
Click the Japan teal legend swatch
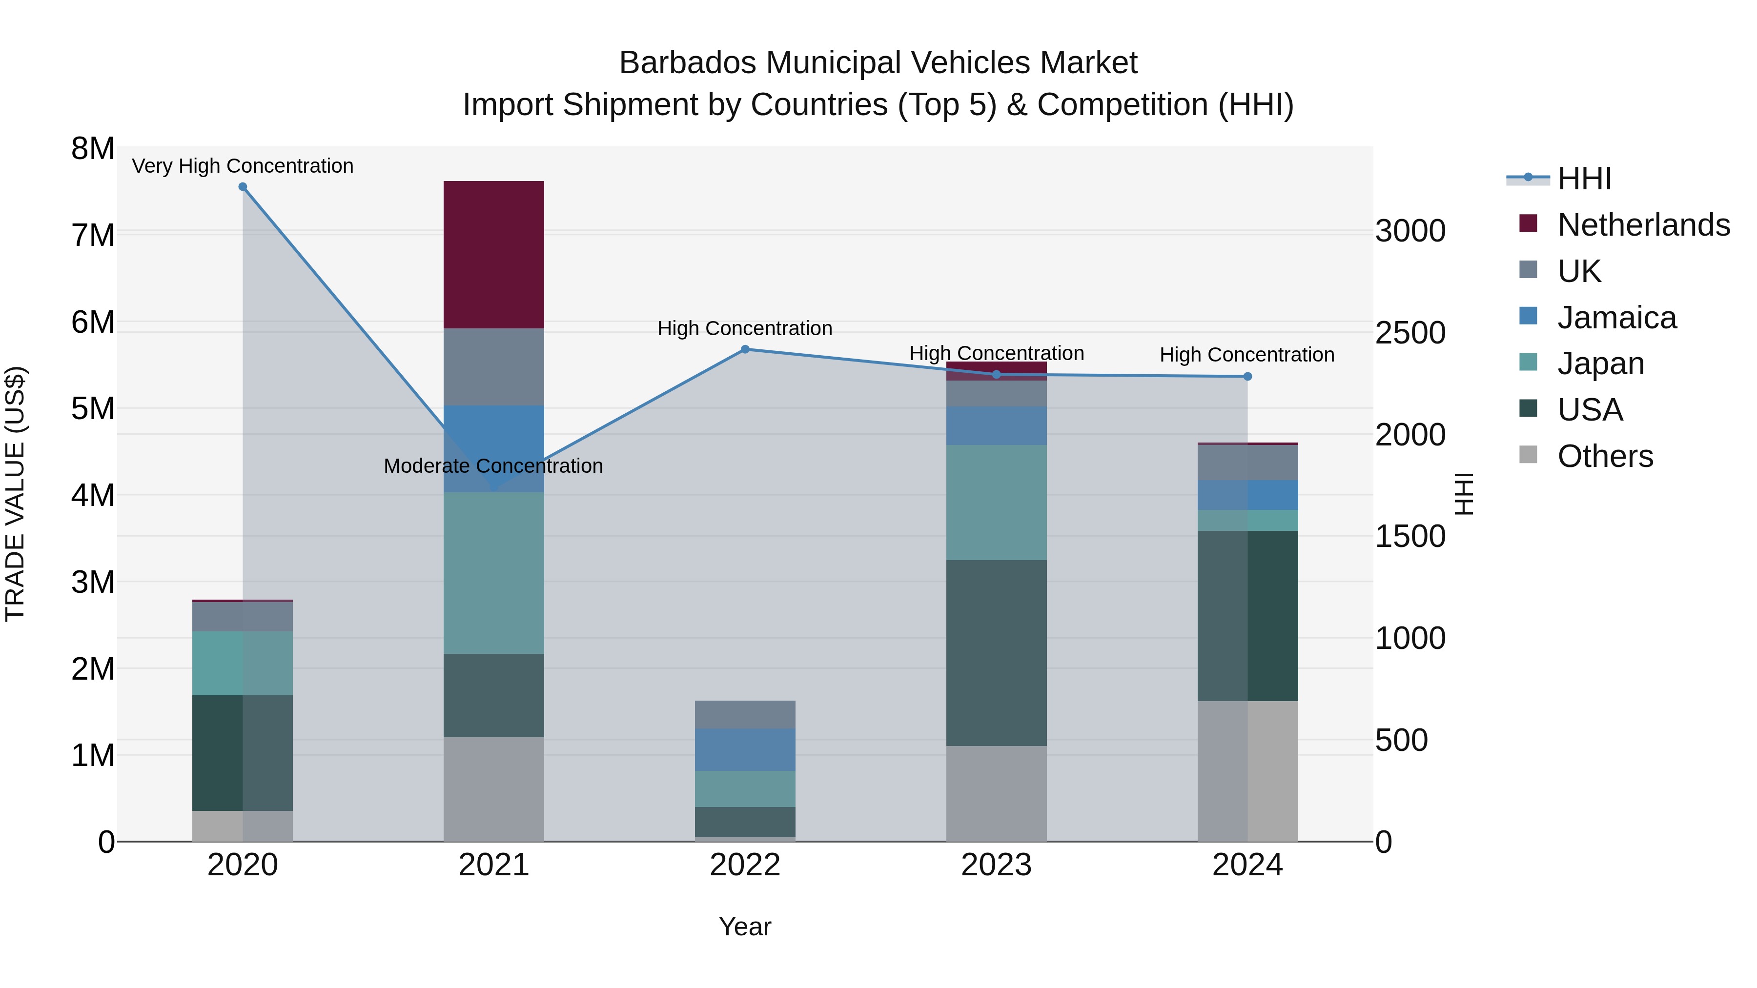tap(1529, 362)
